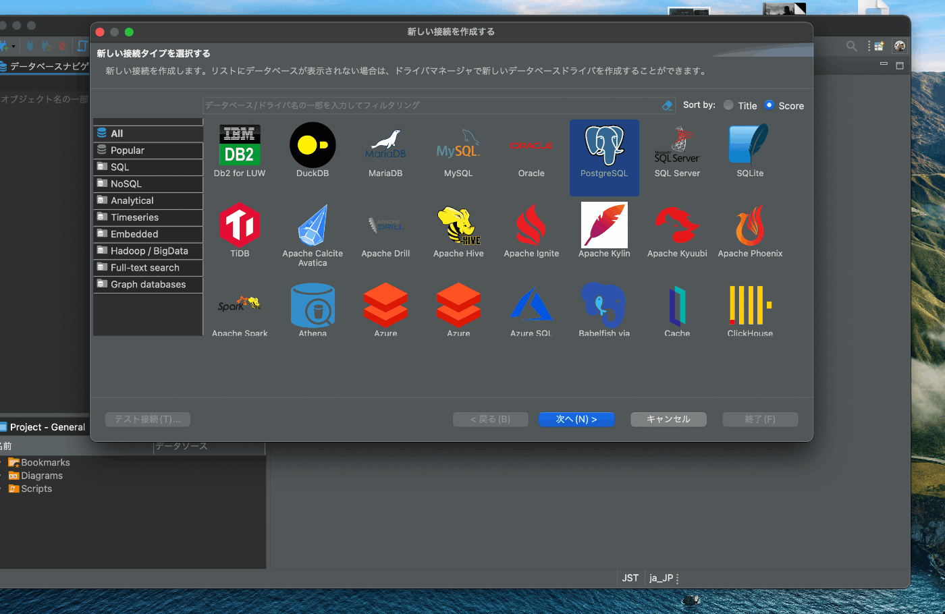Select the Athena database icon

coord(313,305)
